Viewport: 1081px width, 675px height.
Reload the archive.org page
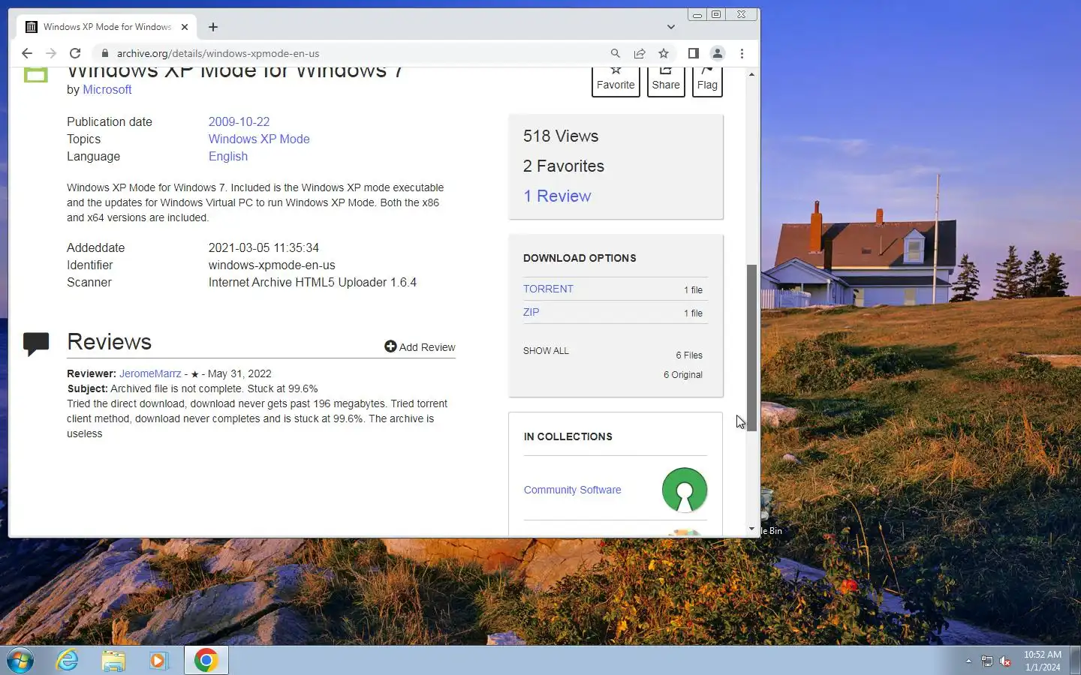(x=75, y=53)
